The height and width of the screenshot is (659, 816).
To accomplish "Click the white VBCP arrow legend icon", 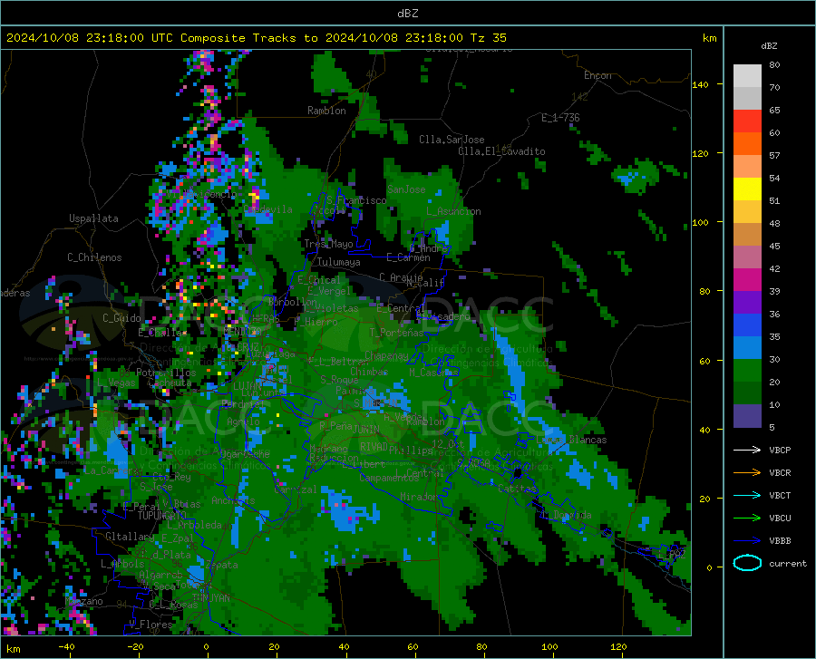I will 747,450.
